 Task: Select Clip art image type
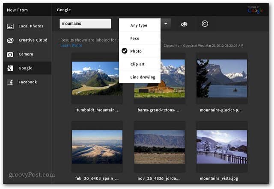point(140,64)
